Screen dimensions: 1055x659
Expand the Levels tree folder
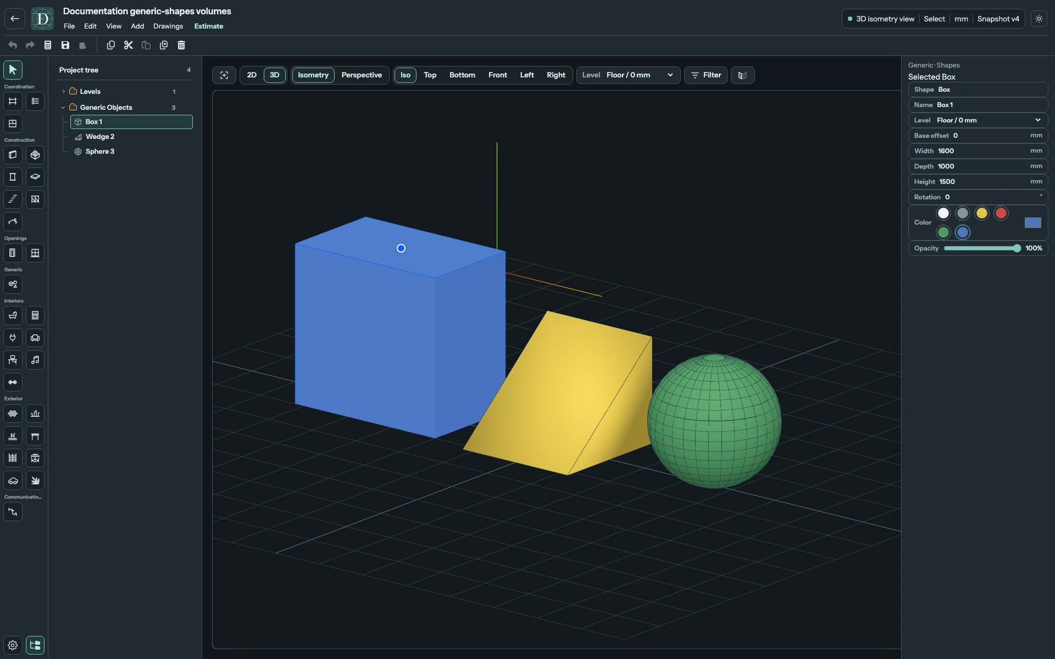(64, 92)
